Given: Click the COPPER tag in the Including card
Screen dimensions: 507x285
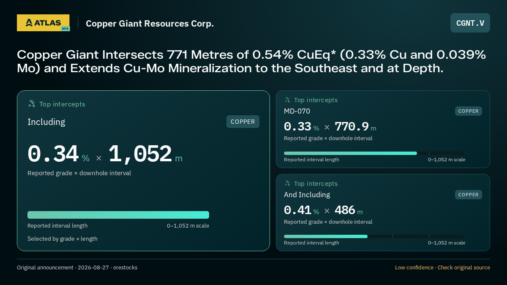Looking at the screenshot, I should pos(243,122).
